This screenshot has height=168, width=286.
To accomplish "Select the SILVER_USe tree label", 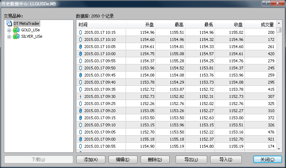I will coord(32,36).
